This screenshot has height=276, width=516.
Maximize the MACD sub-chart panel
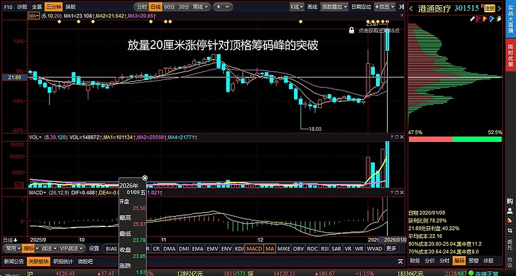pyautogui.click(x=397, y=192)
